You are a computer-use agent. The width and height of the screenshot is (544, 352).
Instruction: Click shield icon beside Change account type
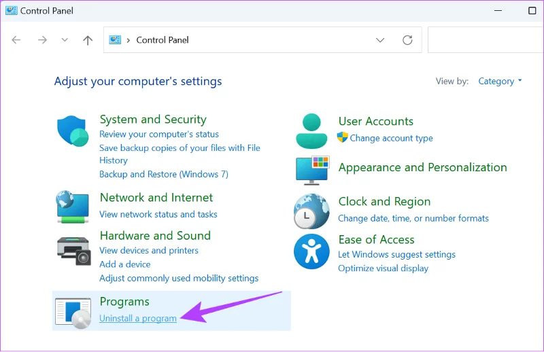point(343,137)
